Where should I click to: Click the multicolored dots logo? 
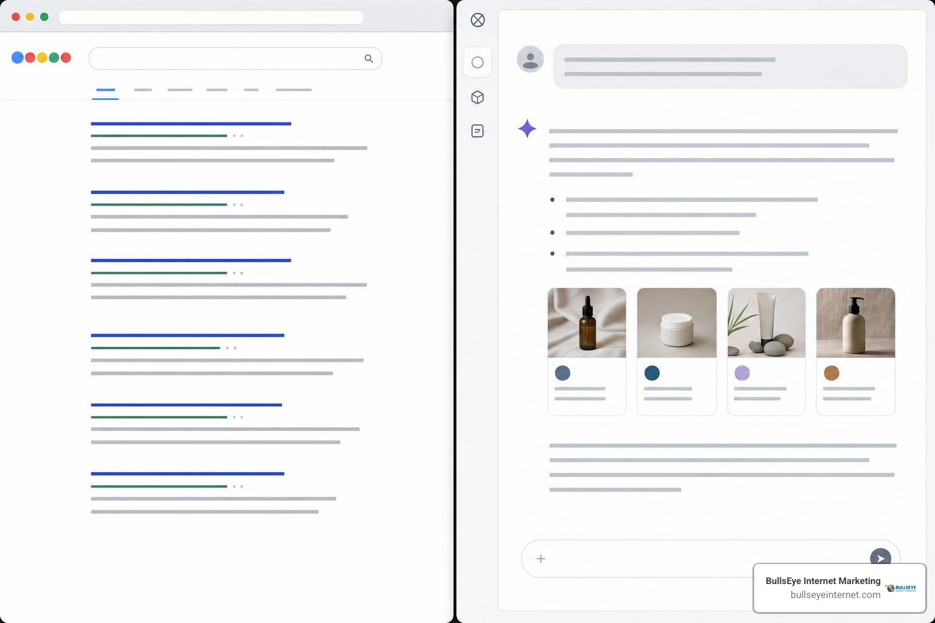coord(41,58)
